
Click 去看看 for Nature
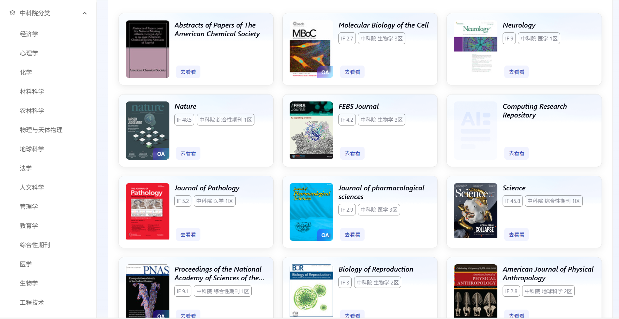[x=188, y=153]
